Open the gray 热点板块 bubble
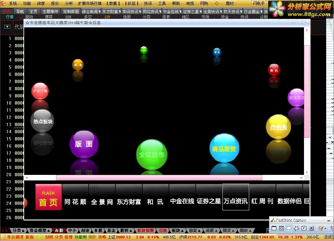This screenshot has width=334, height=241. click(x=42, y=121)
